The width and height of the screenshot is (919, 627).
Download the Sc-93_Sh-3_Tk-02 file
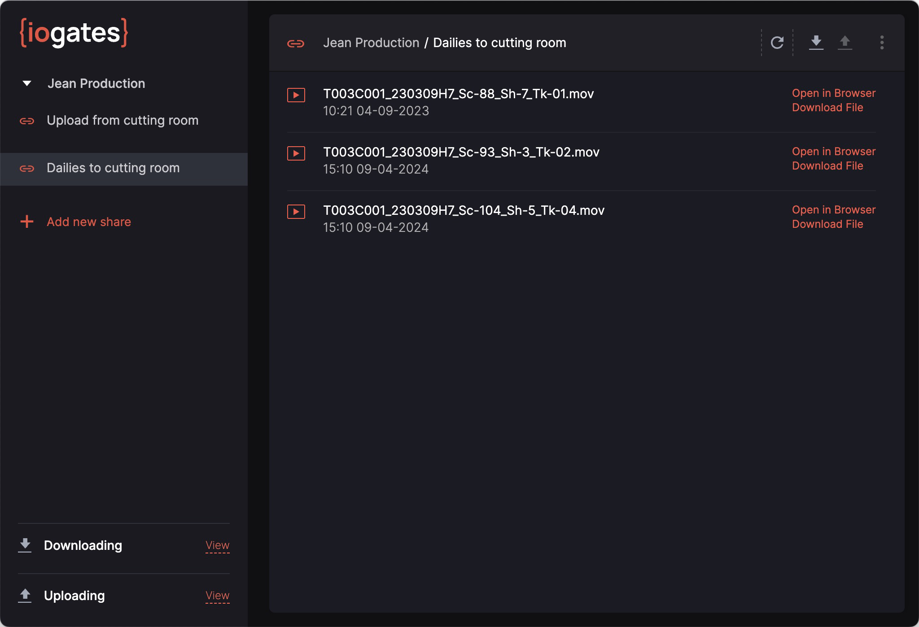[827, 166]
